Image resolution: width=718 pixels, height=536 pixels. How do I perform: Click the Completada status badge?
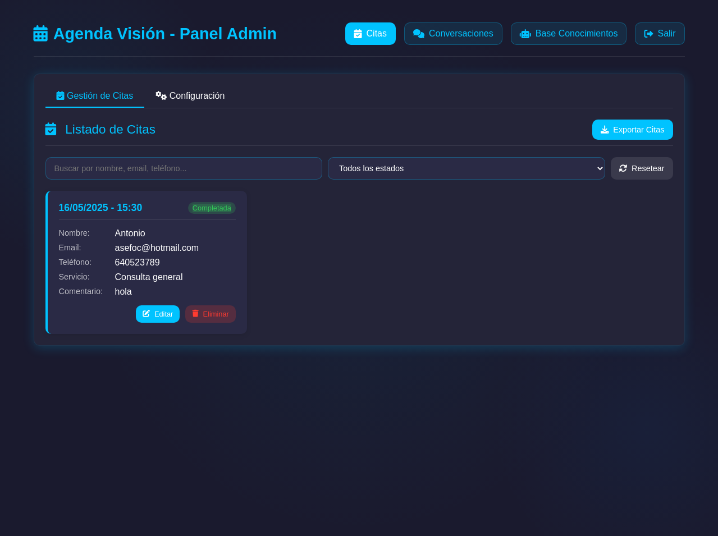point(212,208)
